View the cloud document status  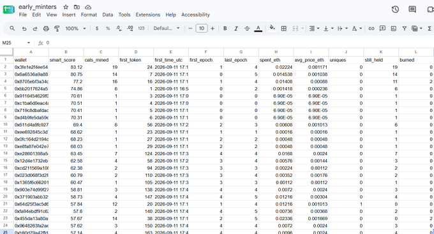(x=87, y=7)
